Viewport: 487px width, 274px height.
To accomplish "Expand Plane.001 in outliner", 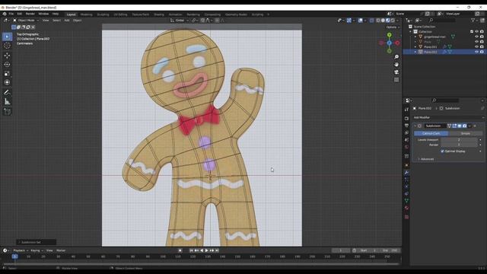I will click(x=415, y=47).
